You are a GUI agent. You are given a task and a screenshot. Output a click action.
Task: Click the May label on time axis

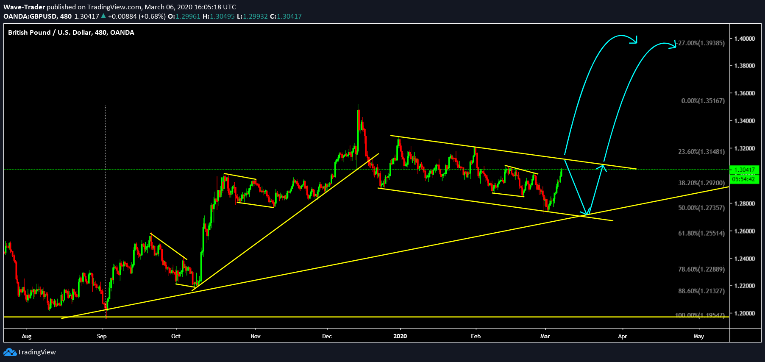(x=699, y=337)
